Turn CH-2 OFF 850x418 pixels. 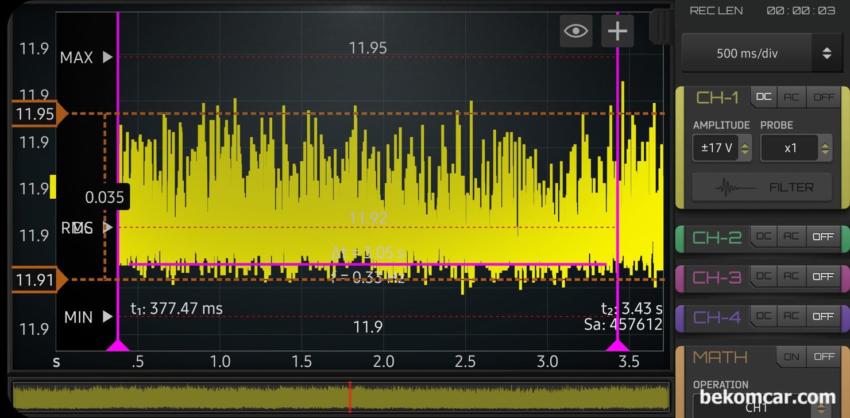point(824,236)
